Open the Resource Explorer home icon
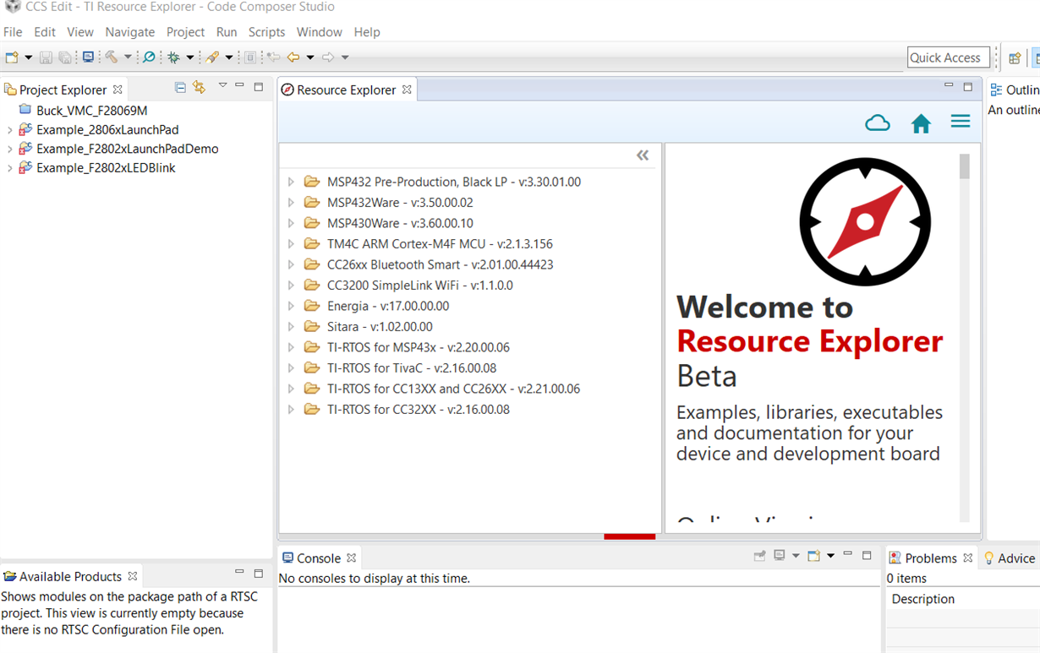This screenshot has width=1040, height=653. (921, 123)
